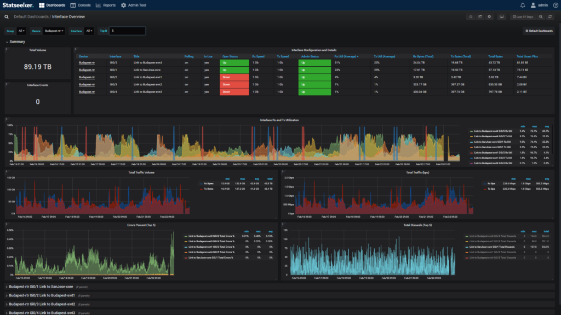Refresh the dashboard with refresh icon
Viewport: 561px width, 315px height.
(x=550, y=17)
